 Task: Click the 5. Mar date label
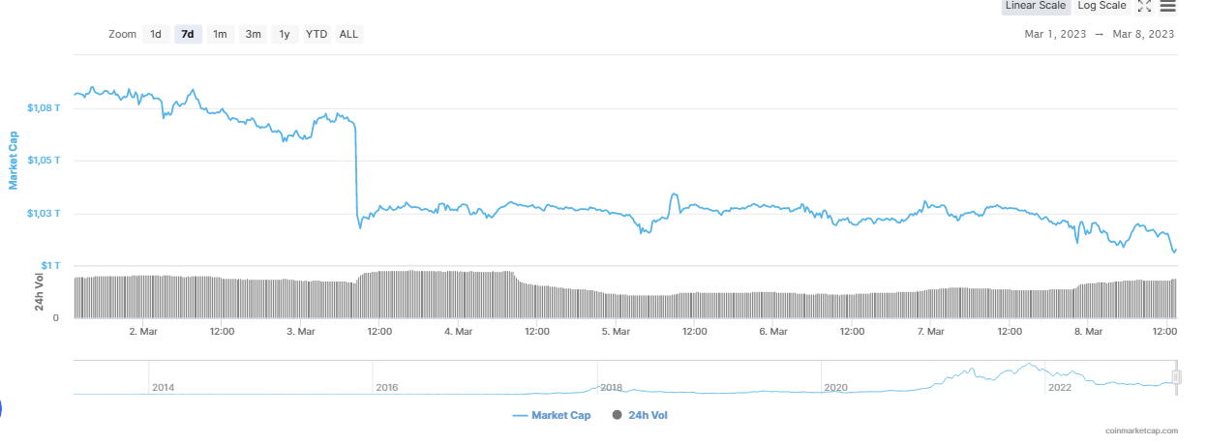coord(617,331)
